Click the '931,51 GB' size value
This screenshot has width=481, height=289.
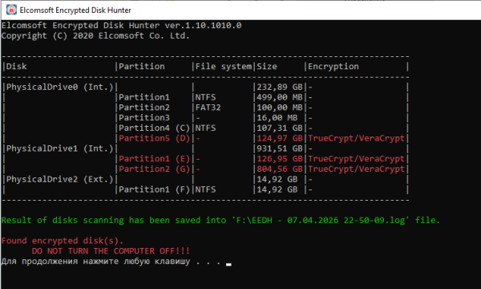click(x=280, y=149)
